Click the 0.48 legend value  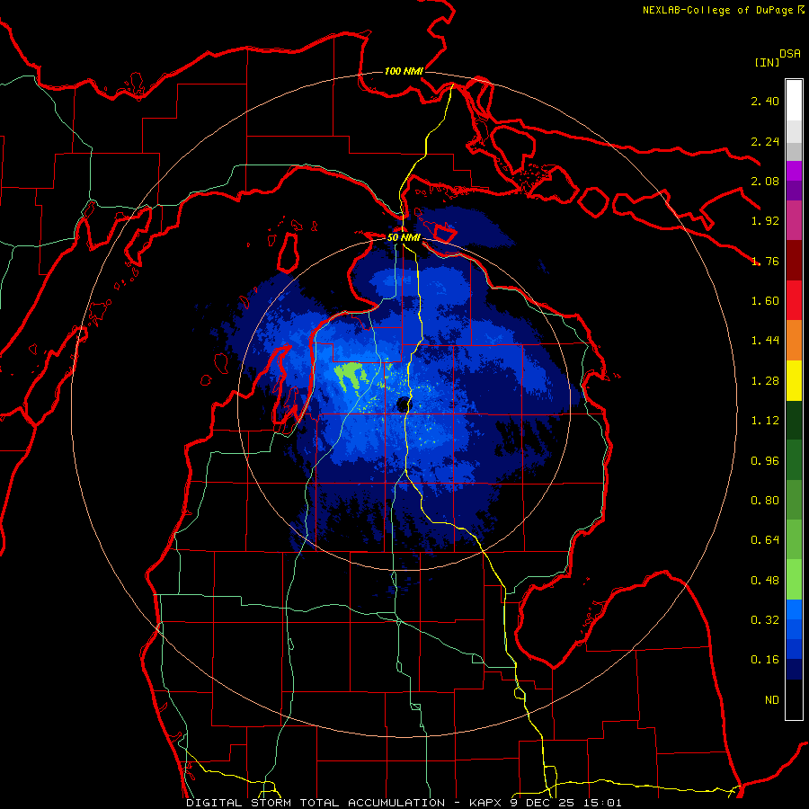765,581
